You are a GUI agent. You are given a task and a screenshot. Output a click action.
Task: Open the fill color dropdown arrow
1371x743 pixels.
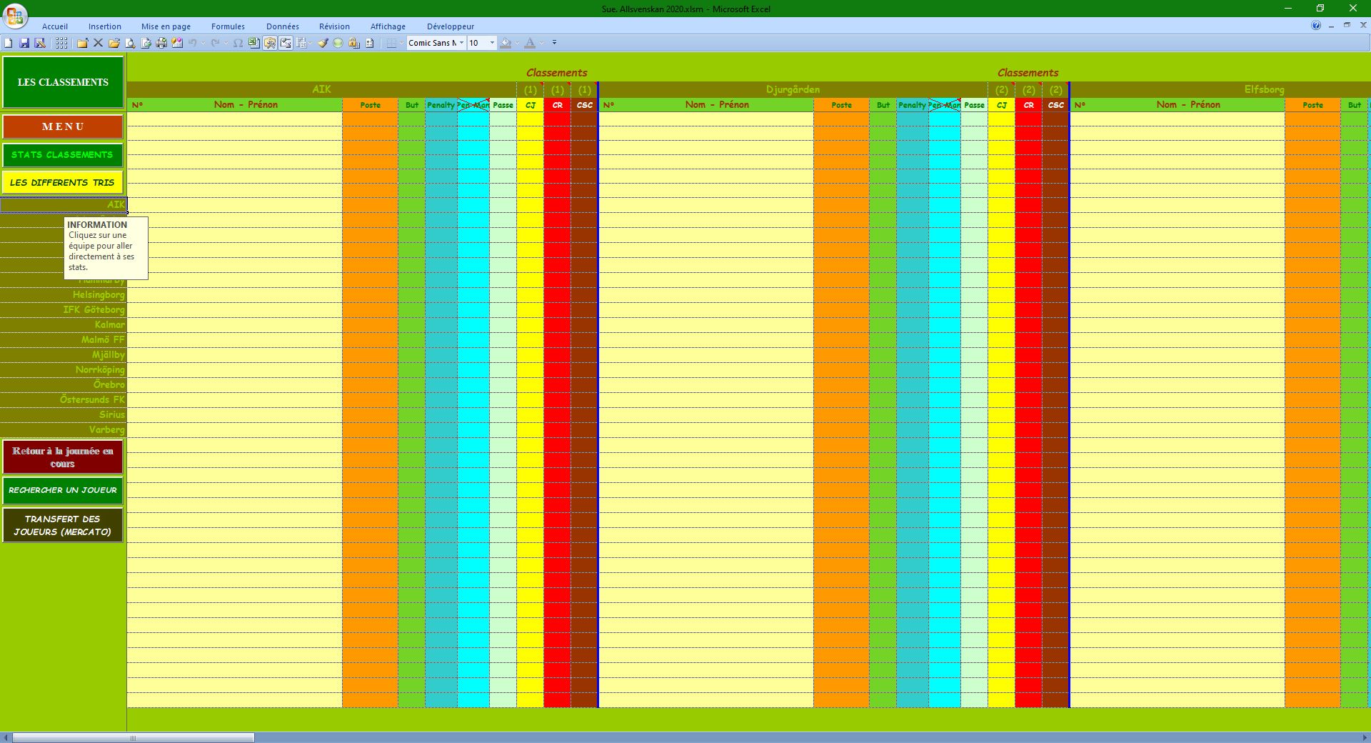(x=517, y=43)
